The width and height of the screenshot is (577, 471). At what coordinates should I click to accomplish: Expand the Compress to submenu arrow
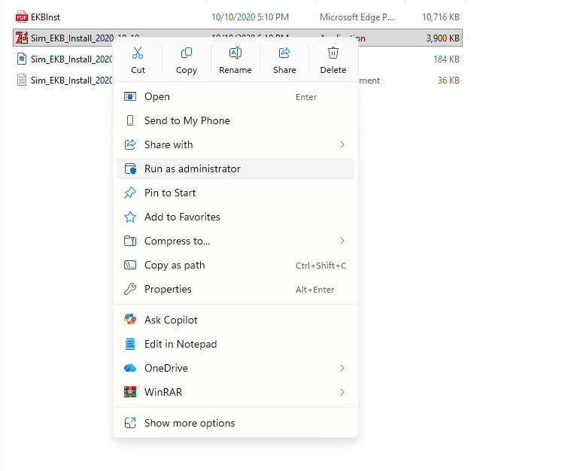[342, 241]
